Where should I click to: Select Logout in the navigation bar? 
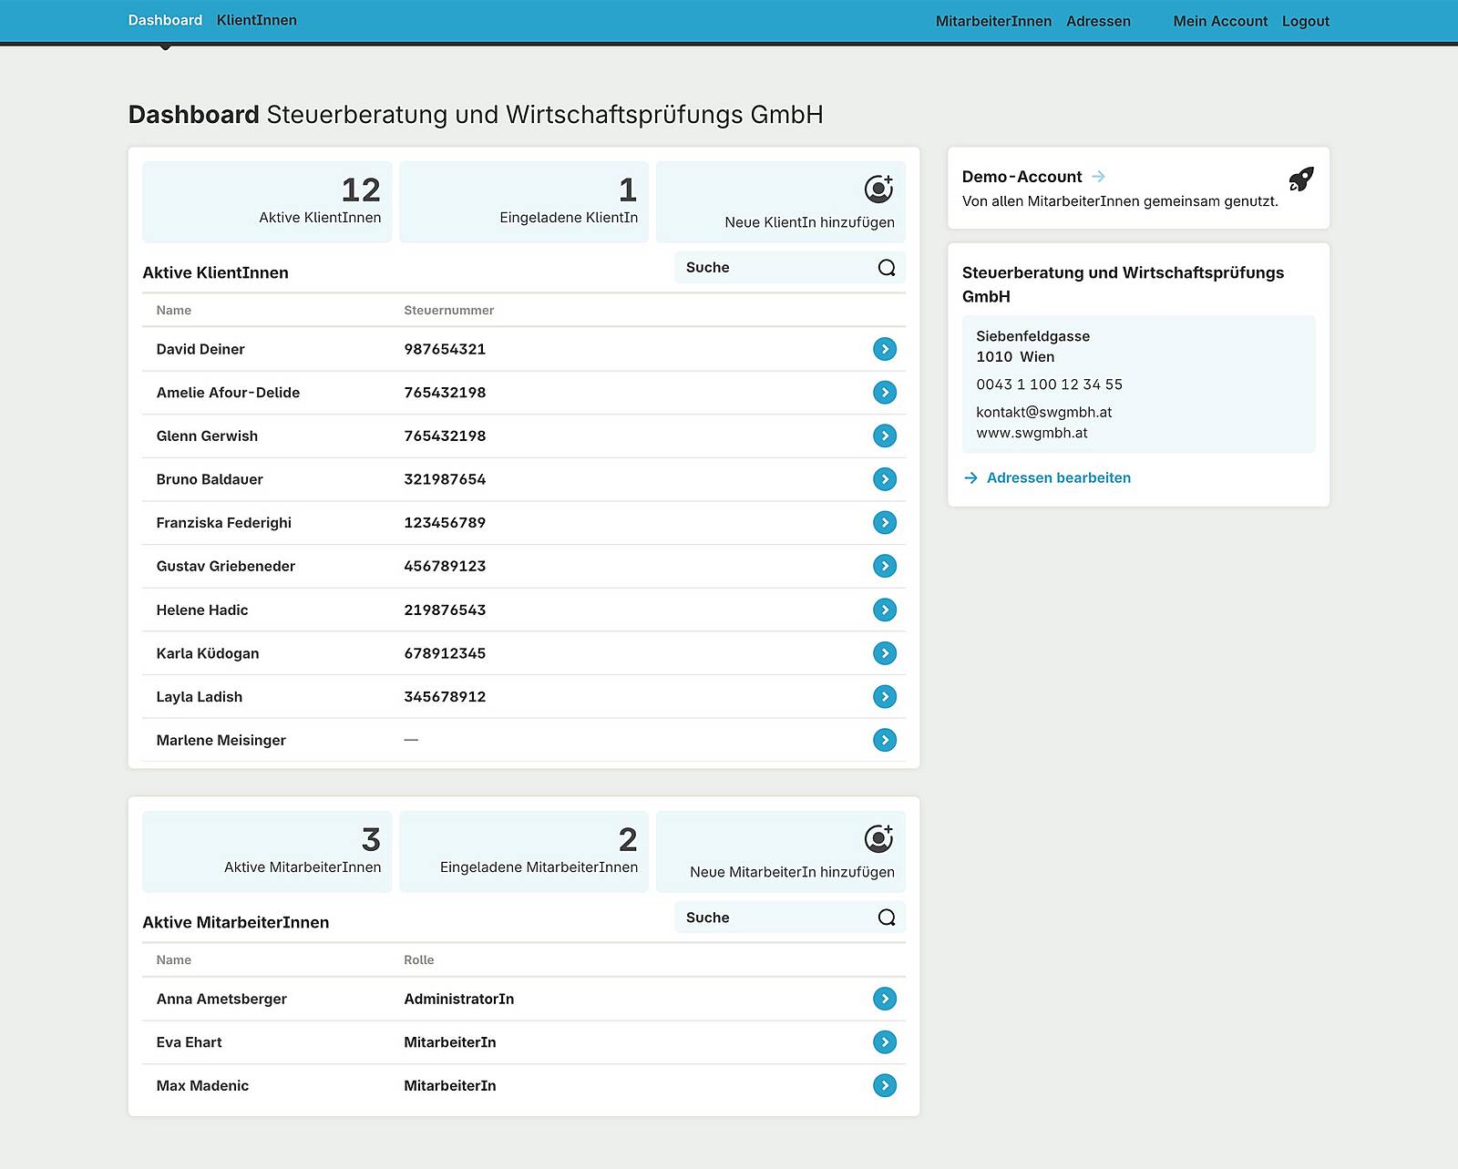[x=1305, y=20]
